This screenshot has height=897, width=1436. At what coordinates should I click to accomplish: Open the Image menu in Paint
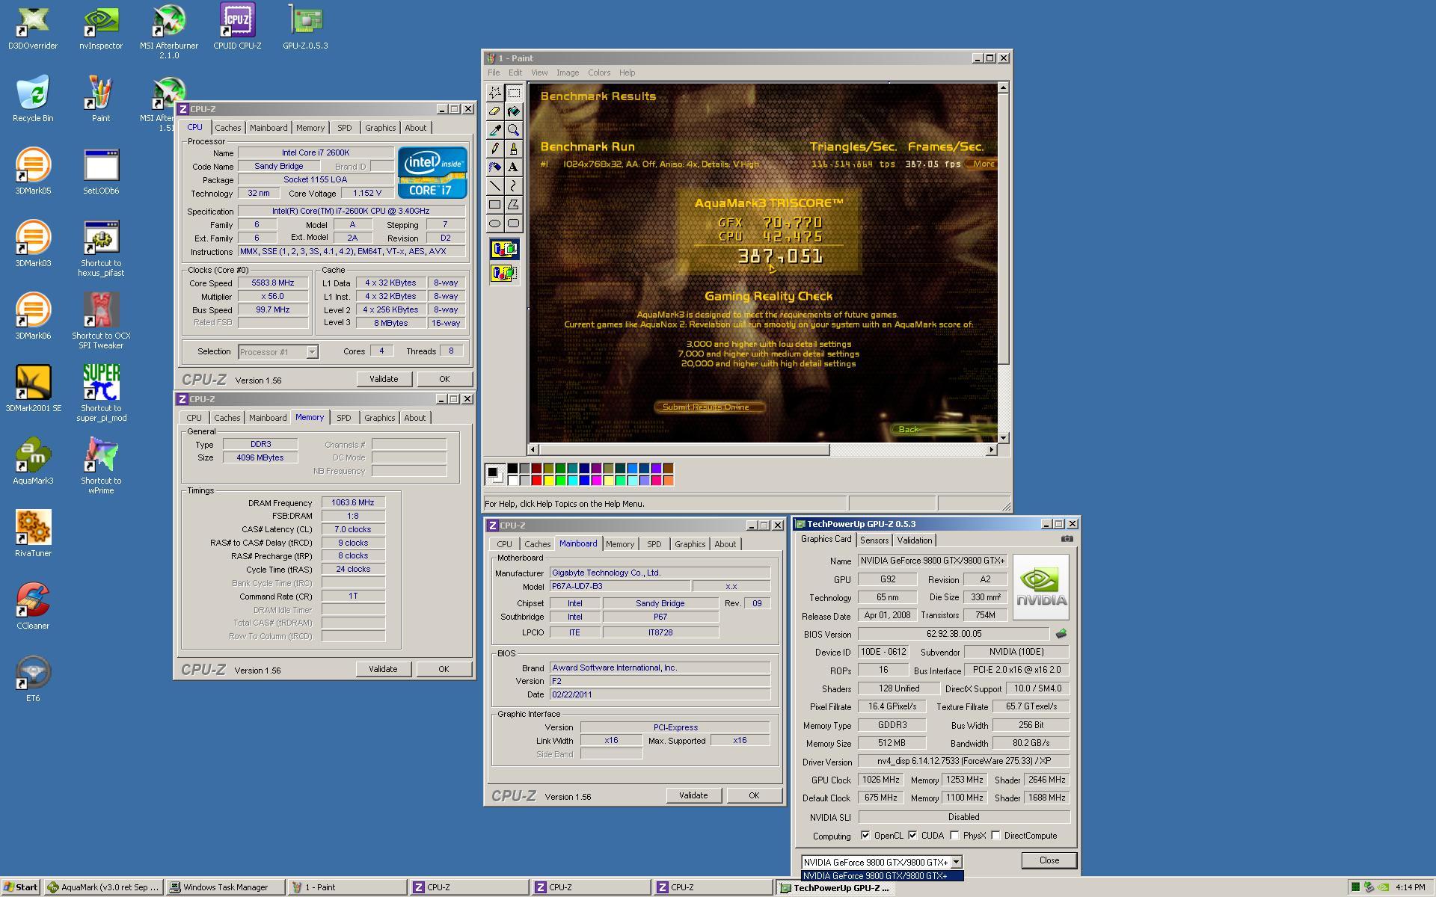(568, 73)
